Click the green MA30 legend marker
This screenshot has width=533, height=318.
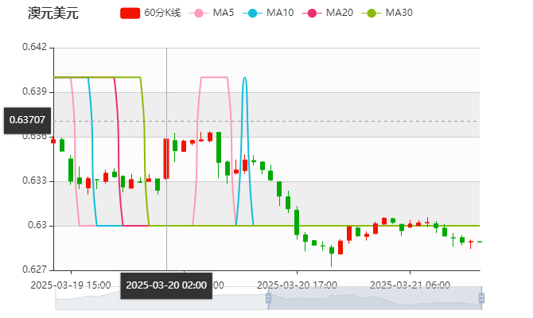[371, 14]
